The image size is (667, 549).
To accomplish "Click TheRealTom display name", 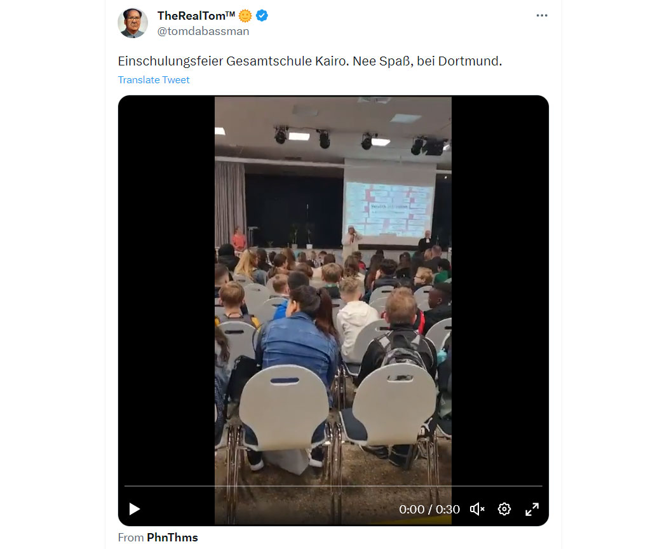I will coord(196,16).
